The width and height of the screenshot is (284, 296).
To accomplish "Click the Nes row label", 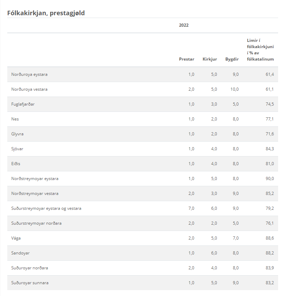I will click(15, 119).
